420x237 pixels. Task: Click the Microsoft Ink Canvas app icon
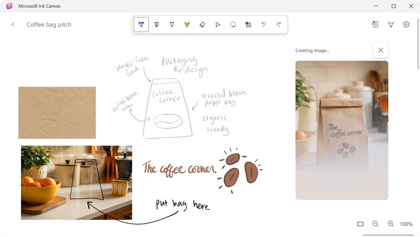[x=9, y=6]
